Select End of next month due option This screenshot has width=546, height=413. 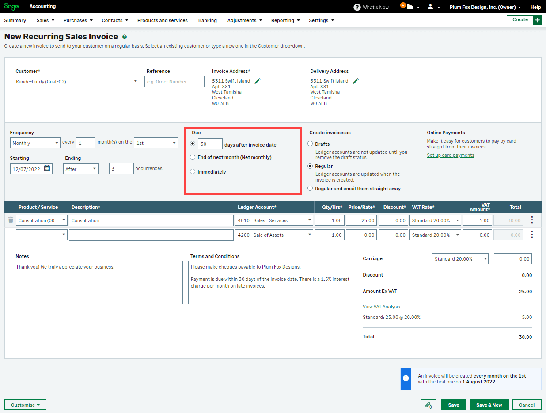[193, 157]
